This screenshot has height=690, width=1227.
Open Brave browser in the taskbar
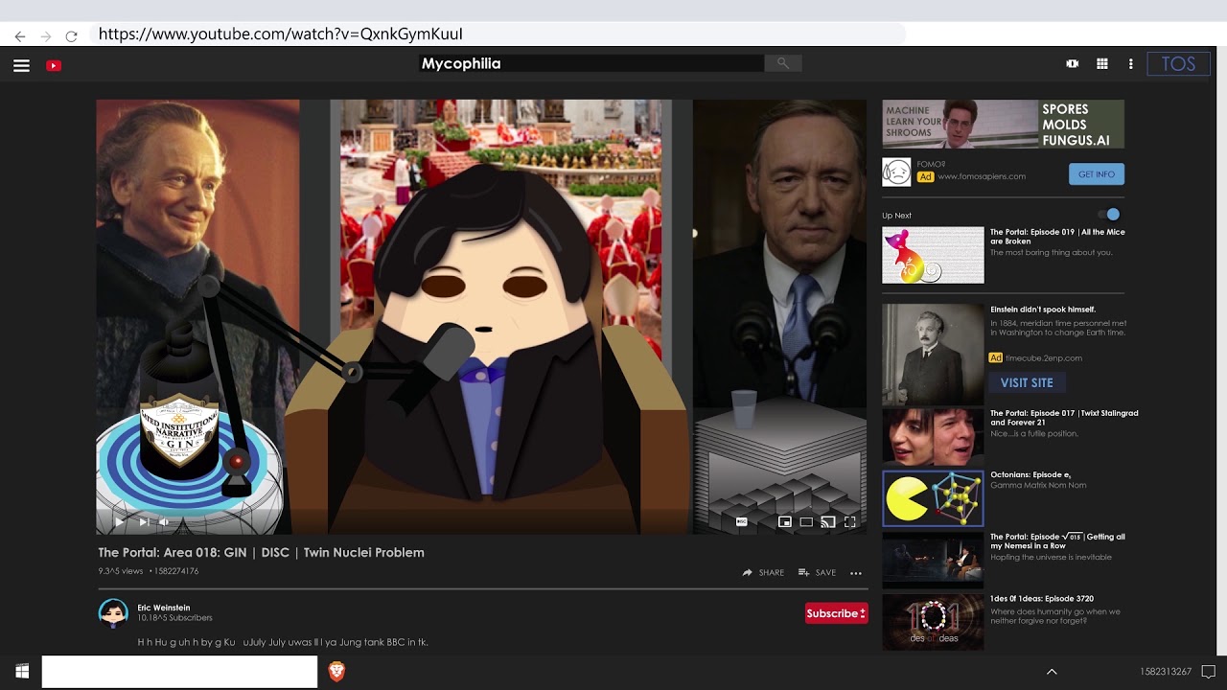[x=336, y=671]
